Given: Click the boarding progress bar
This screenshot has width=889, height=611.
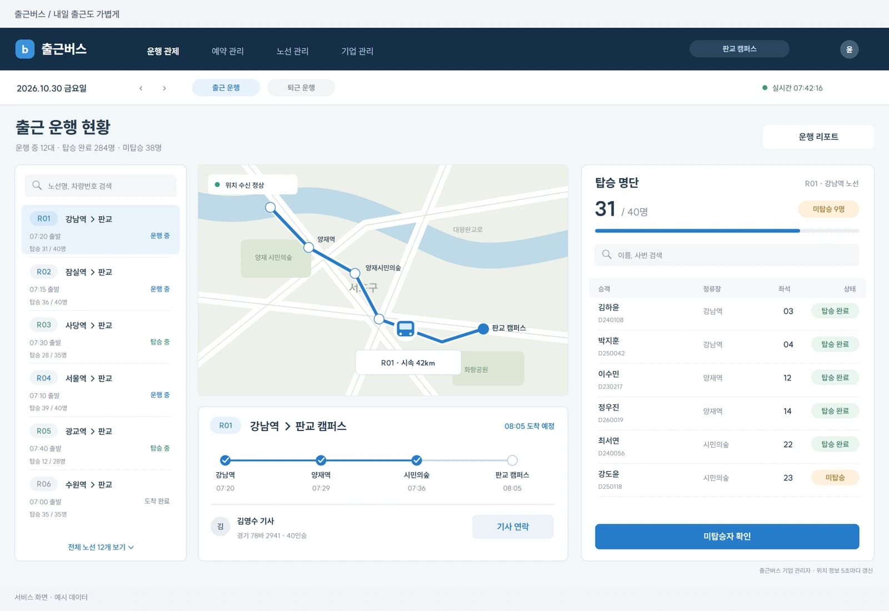Looking at the screenshot, I should [x=727, y=231].
